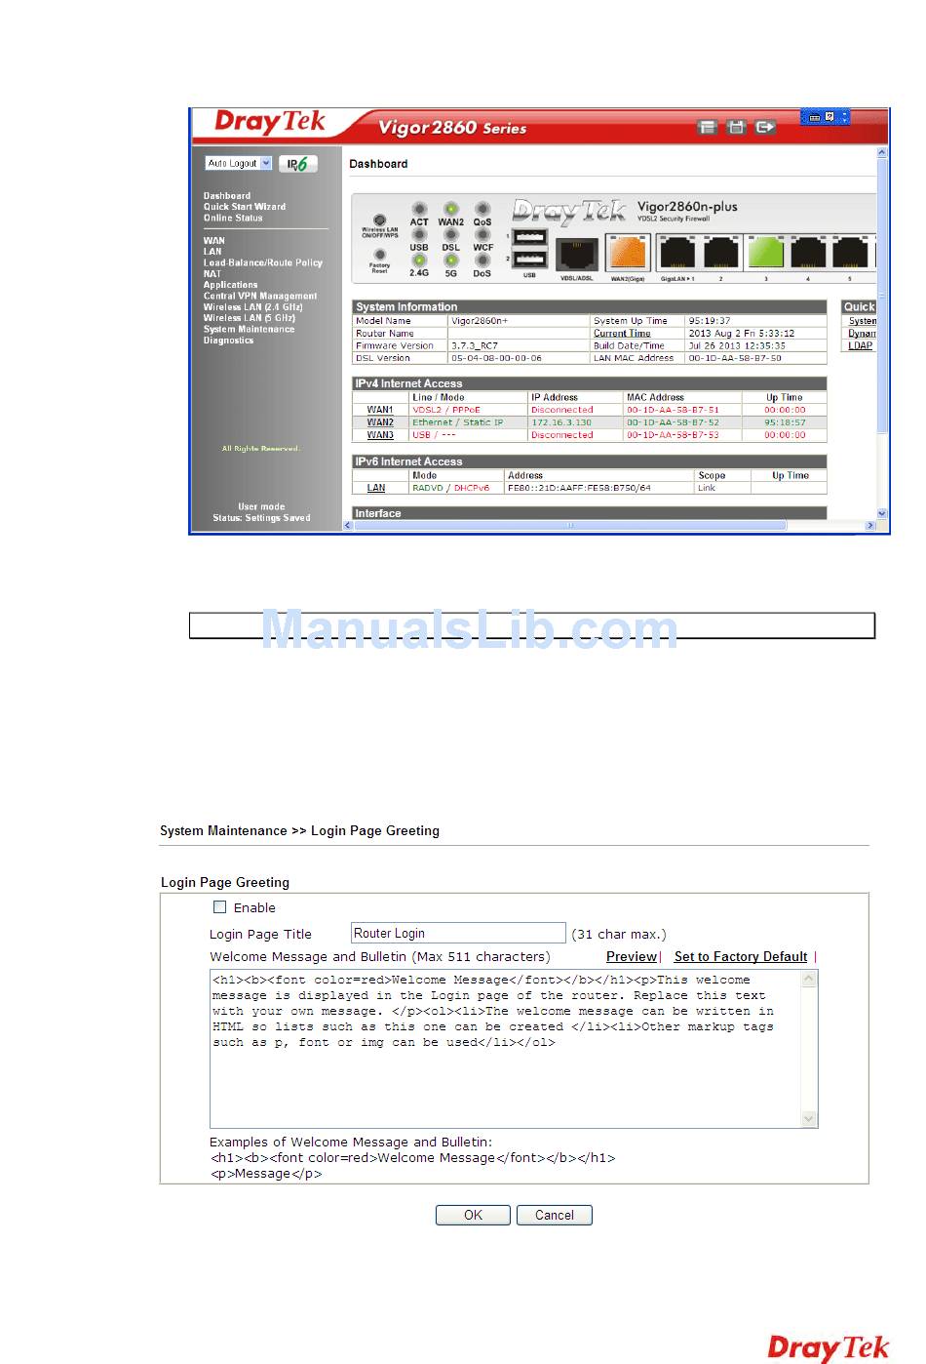Click the welcome message text area scrollbar

(x=809, y=1049)
